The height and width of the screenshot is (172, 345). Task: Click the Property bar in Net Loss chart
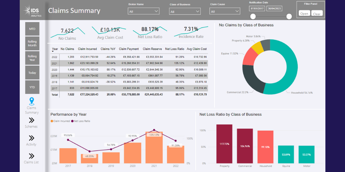pos(224,144)
